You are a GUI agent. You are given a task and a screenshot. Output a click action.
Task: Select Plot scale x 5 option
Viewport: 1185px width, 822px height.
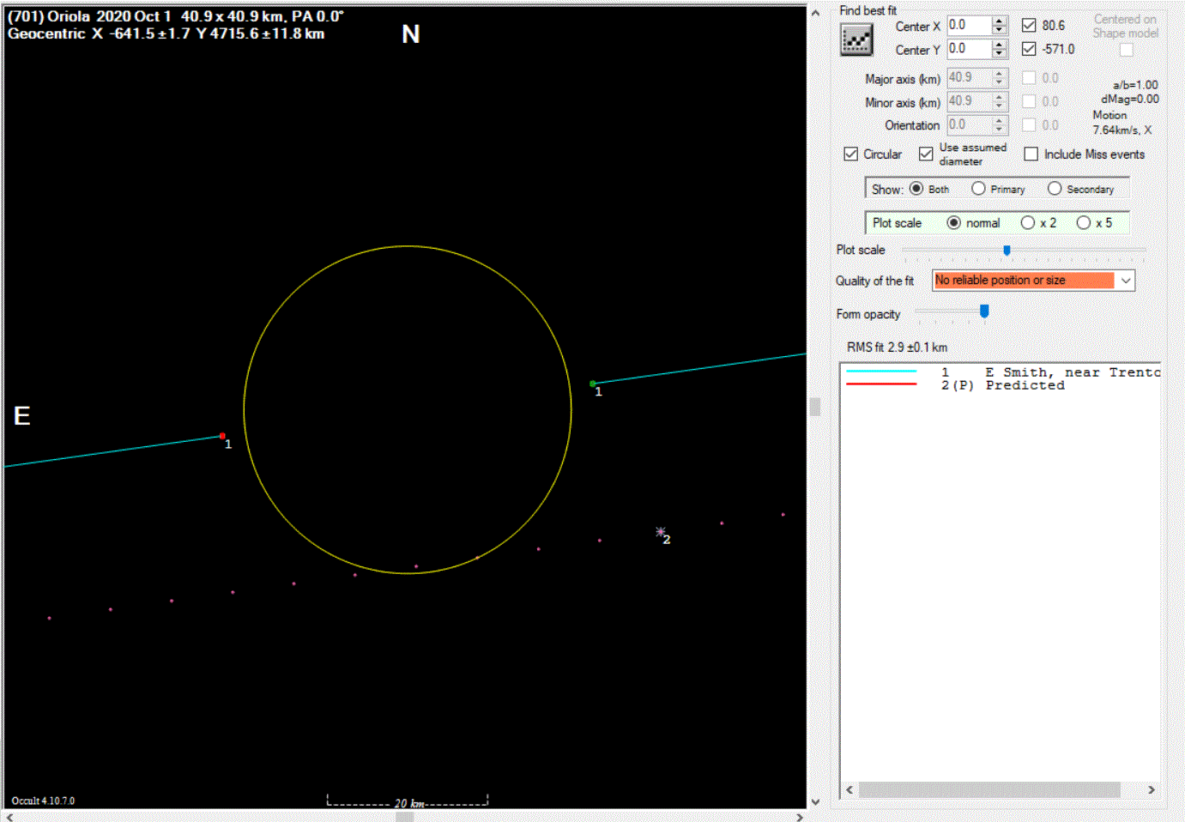point(1084,223)
